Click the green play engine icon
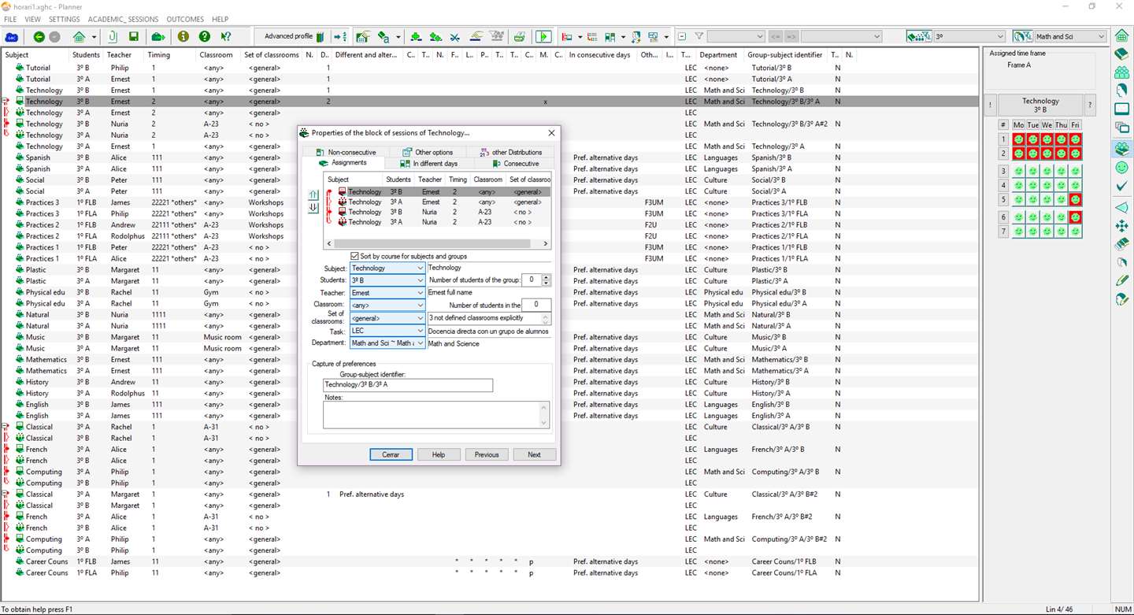This screenshot has width=1134, height=615. click(543, 37)
